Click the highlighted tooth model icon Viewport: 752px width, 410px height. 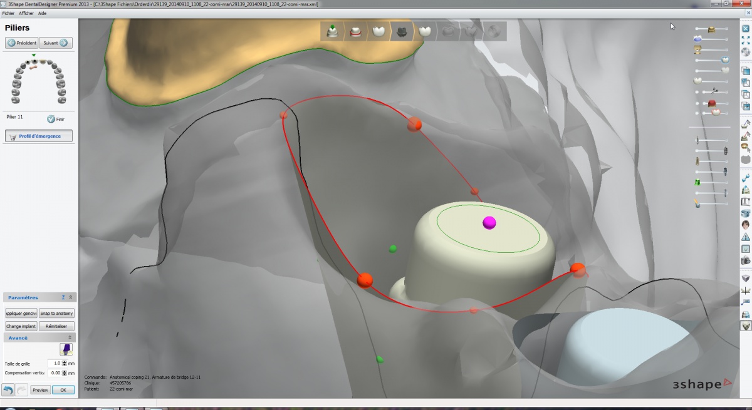coord(746,326)
